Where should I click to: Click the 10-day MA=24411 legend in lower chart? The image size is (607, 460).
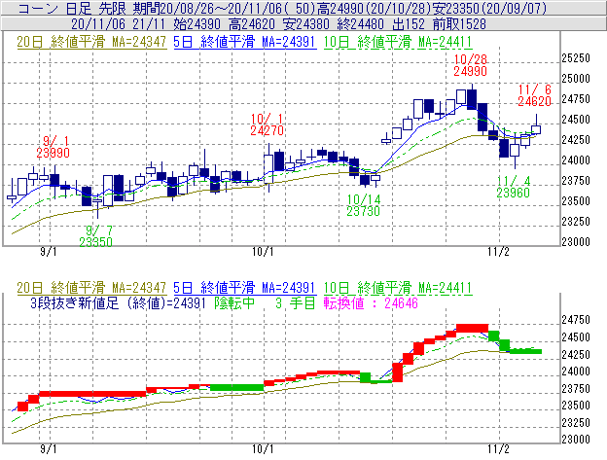click(x=398, y=288)
